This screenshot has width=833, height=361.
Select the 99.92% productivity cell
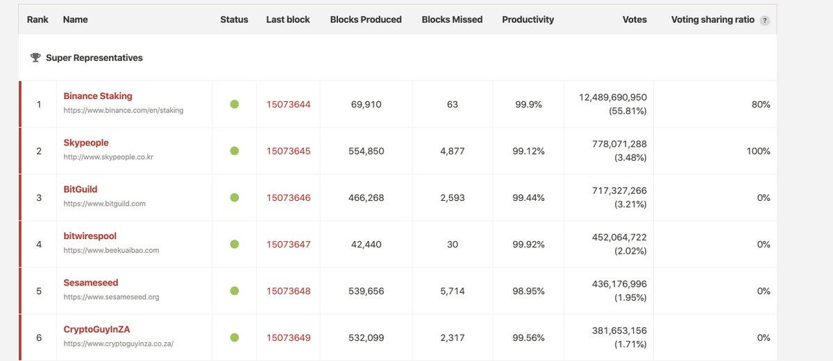tap(528, 245)
